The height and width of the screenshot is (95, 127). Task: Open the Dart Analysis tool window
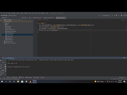29,77
